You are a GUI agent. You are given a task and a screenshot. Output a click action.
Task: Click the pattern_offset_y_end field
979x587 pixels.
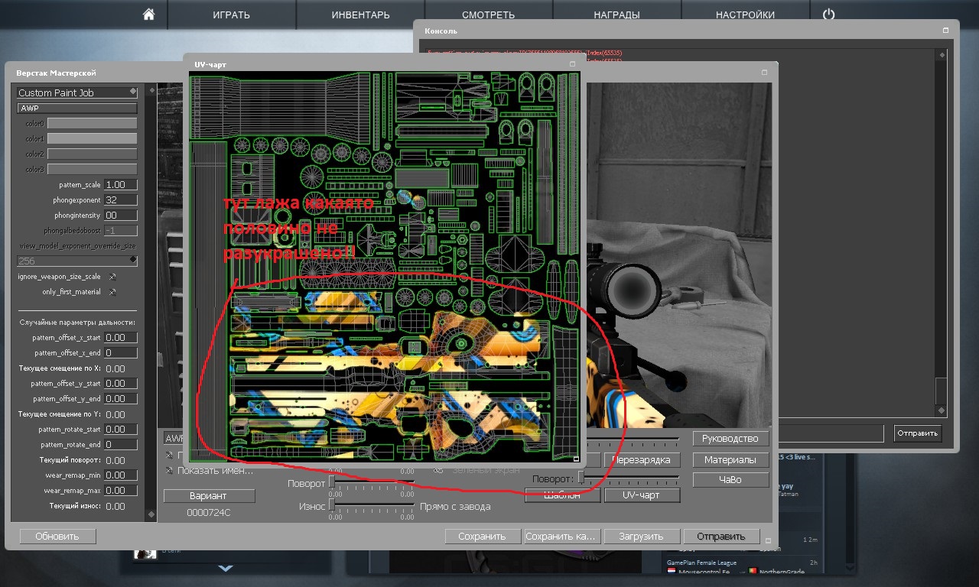121,399
